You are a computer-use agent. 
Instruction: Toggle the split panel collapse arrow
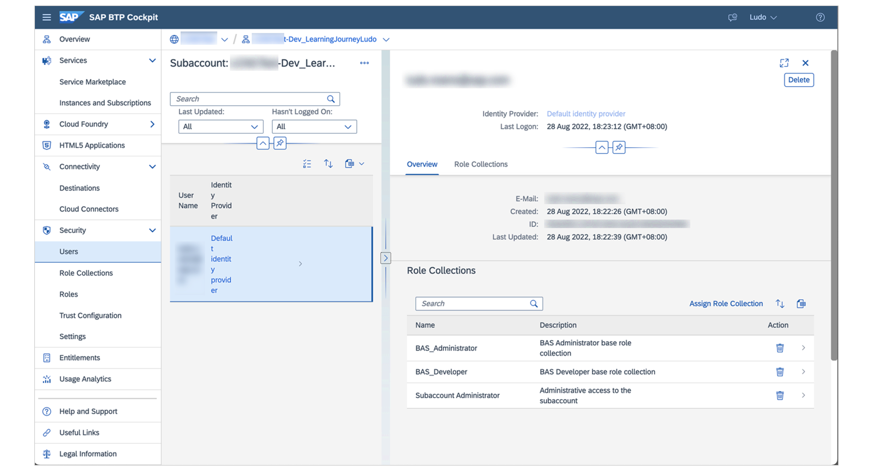click(386, 258)
